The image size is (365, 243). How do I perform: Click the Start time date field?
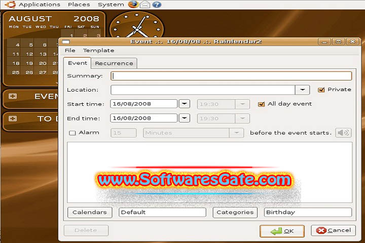point(143,104)
